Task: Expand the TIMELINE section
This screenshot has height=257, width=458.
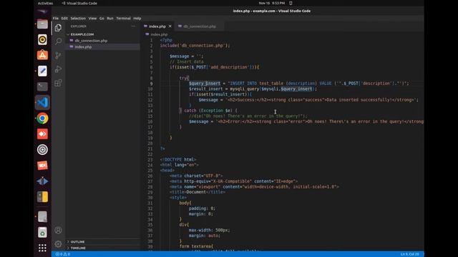Action: pos(78,248)
